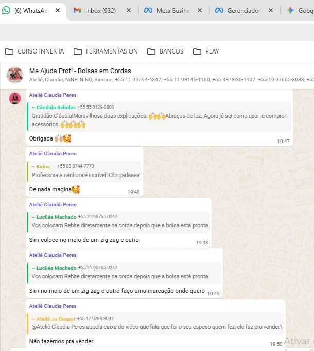Open the FERRAMENTAS ON bookmark folder

point(106,51)
